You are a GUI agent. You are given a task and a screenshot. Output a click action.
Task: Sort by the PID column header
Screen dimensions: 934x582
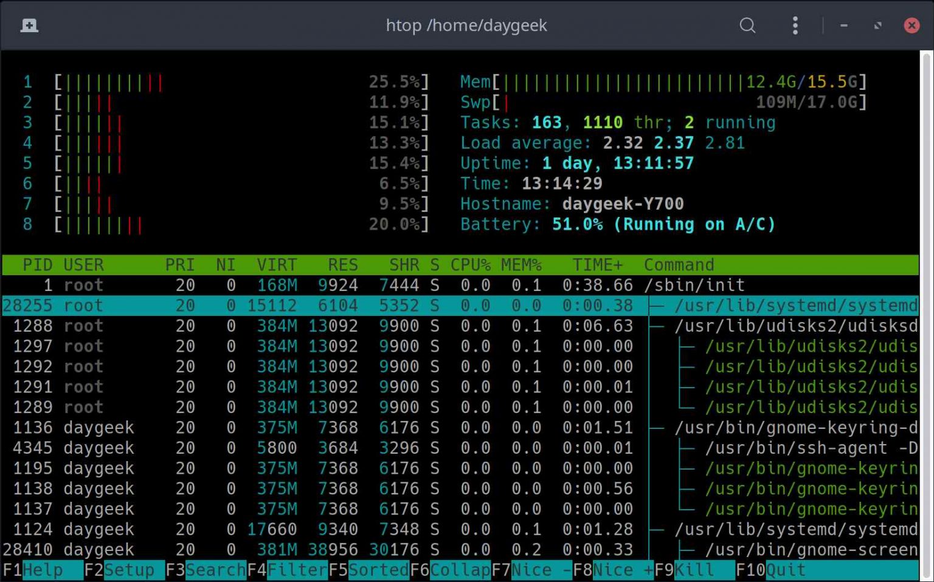(x=37, y=265)
